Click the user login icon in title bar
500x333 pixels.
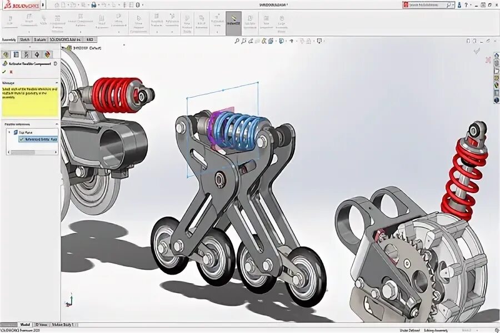pyautogui.click(x=459, y=5)
